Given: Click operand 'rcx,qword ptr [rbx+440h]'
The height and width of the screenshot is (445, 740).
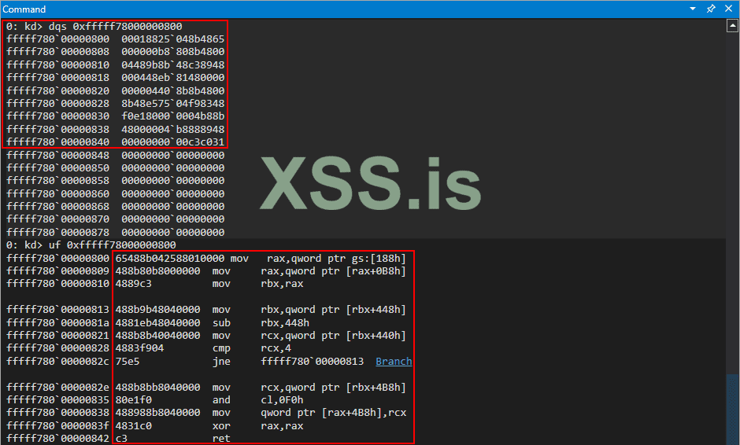Looking at the screenshot, I should [x=333, y=336].
